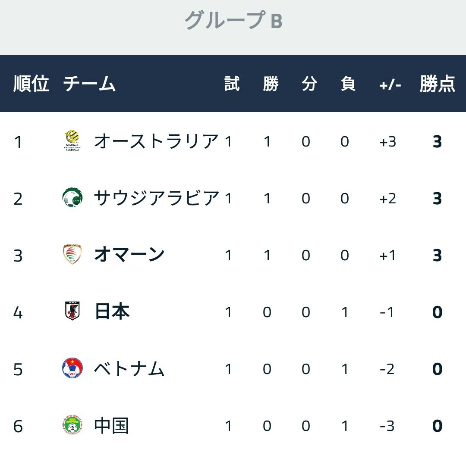Click the Japan JFA crest icon
The image size is (466, 452).
click(72, 311)
